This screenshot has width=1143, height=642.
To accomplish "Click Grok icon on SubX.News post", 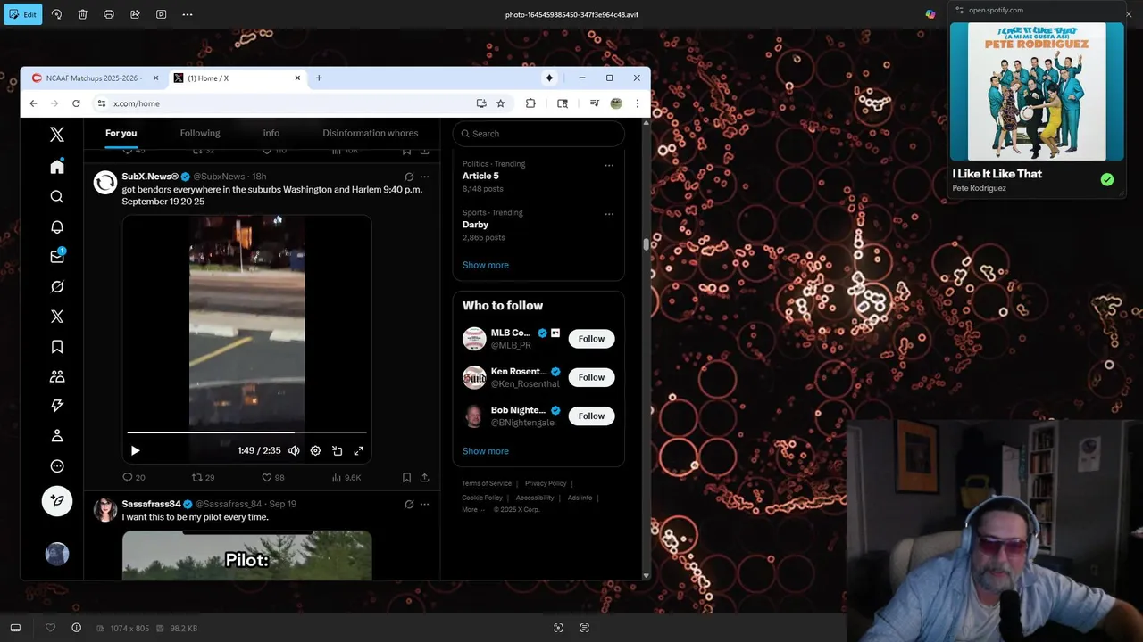I will pos(409,177).
